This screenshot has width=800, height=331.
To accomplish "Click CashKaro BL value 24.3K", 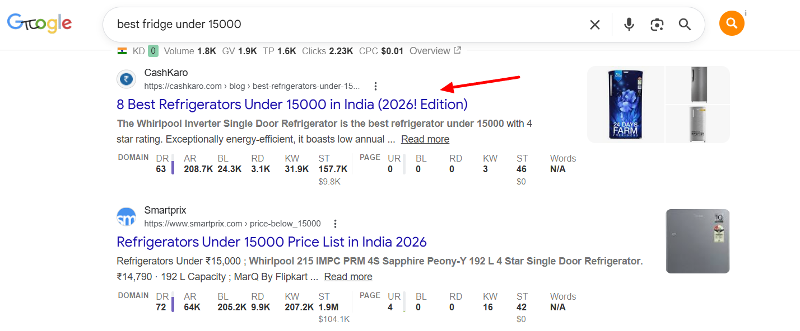I will point(229,169).
